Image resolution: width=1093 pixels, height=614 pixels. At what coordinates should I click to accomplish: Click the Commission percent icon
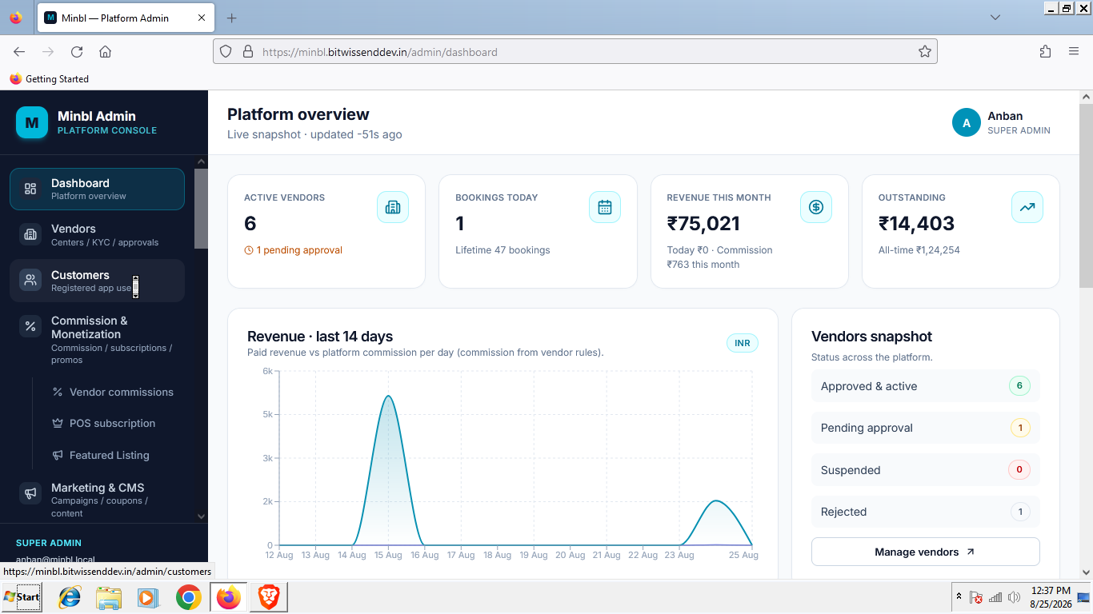[x=30, y=326]
